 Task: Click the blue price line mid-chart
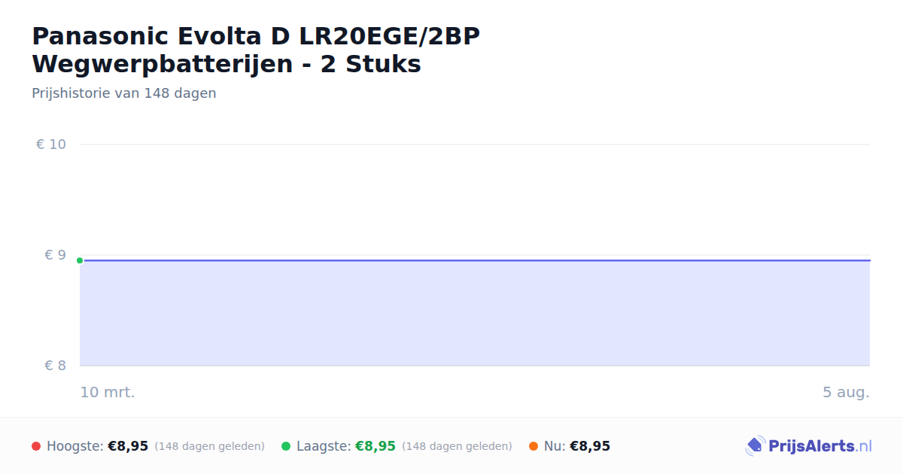(475, 260)
